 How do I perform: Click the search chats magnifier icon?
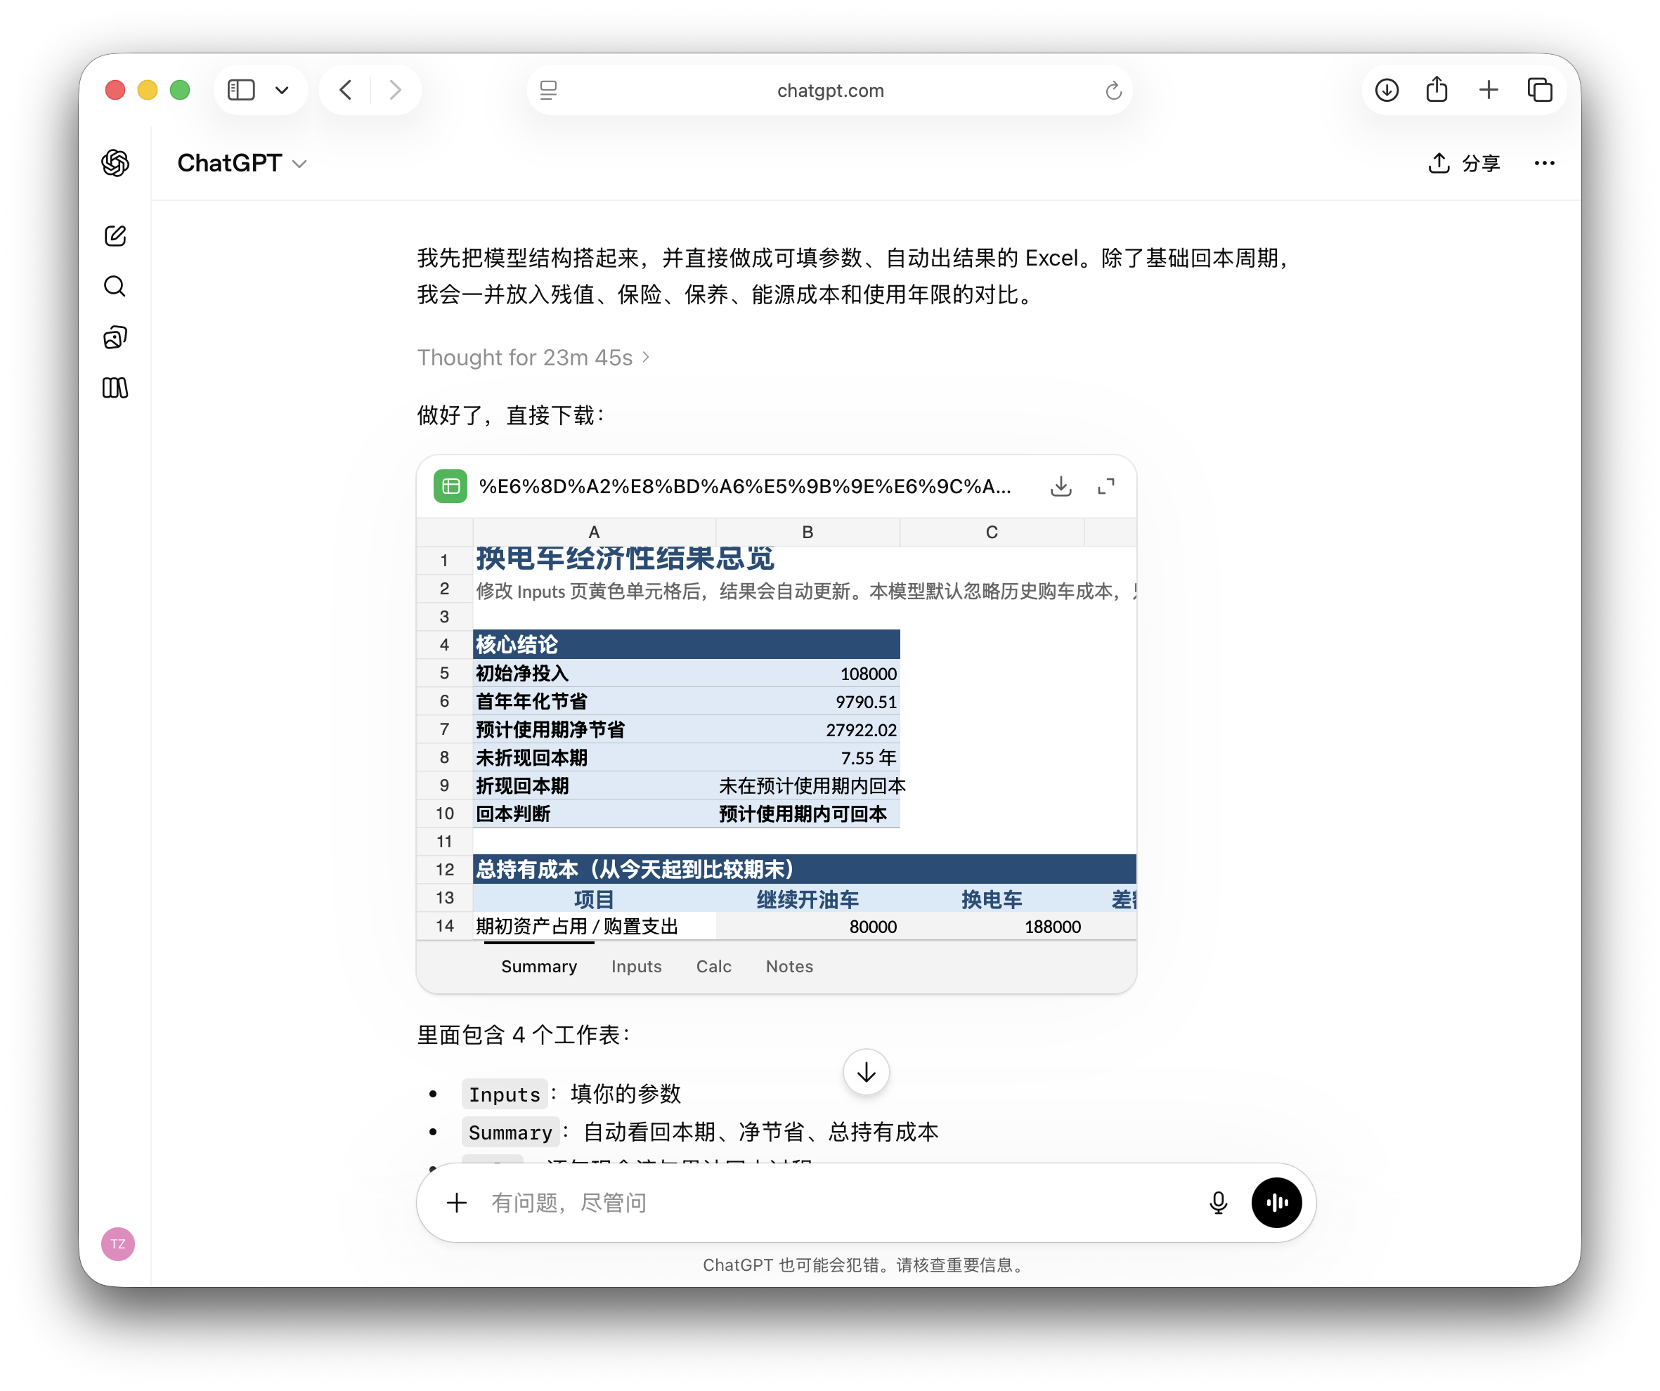(x=115, y=286)
